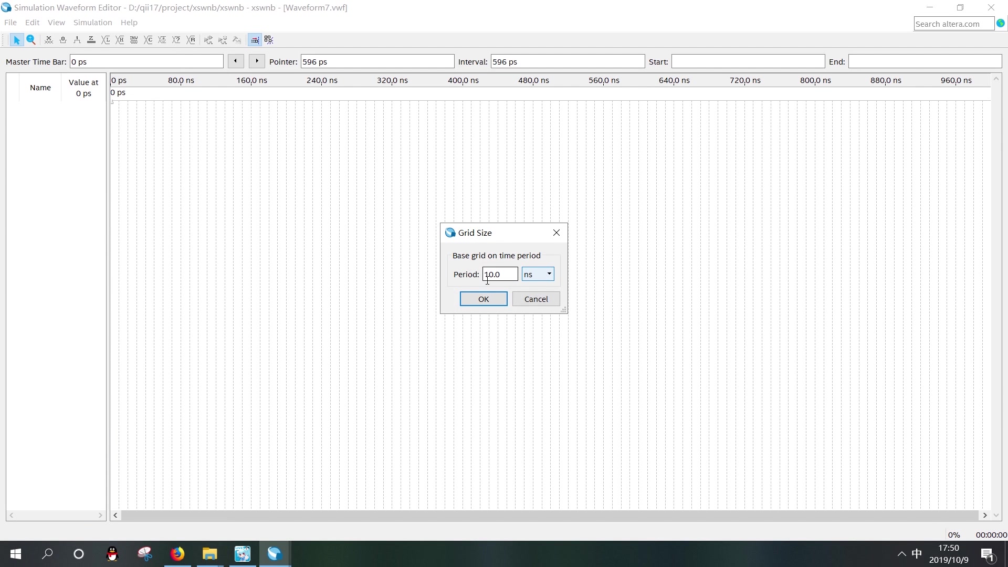Open Cortana circle on taskbar

click(x=79, y=554)
